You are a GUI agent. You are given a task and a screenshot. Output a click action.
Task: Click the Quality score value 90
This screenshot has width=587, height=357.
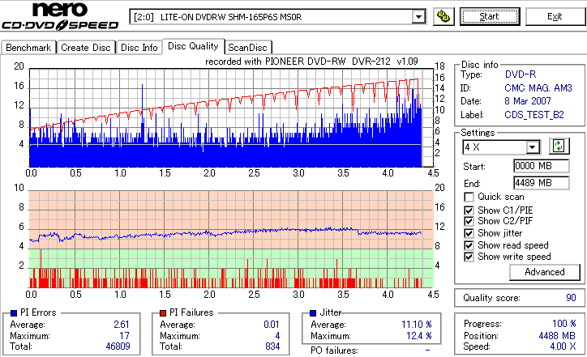pos(571,298)
